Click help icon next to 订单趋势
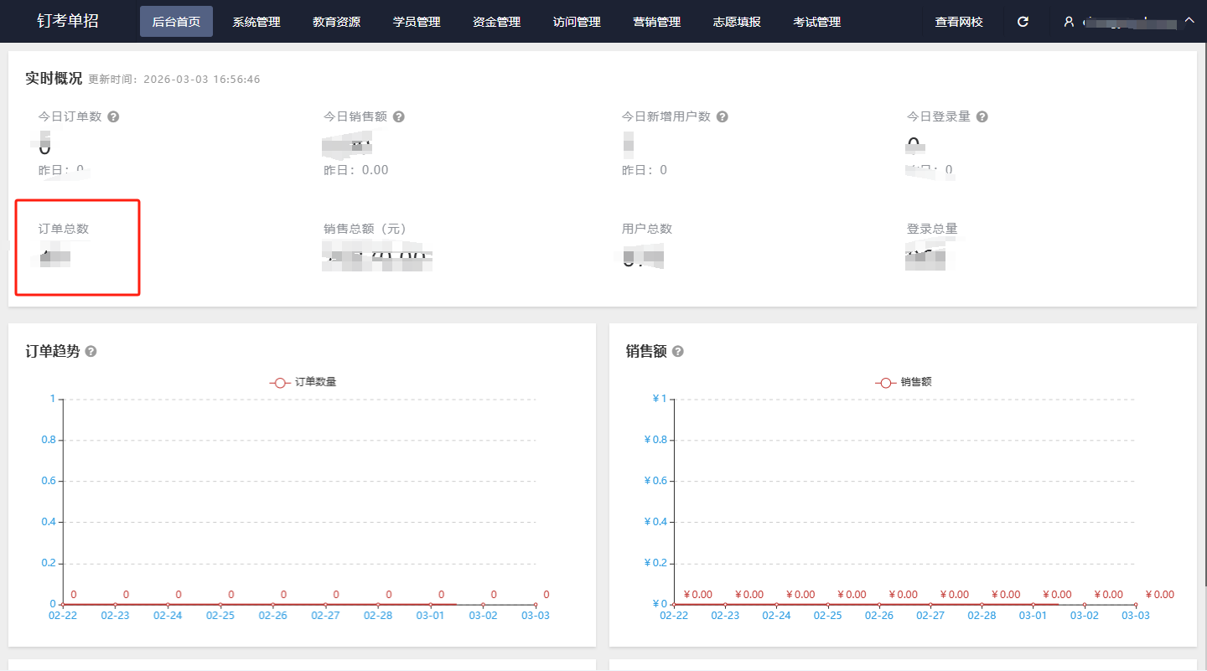 coord(91,352)
